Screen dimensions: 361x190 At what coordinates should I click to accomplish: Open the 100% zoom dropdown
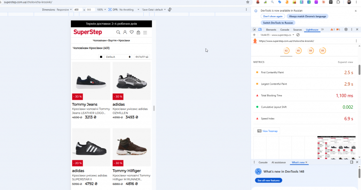[102, 10]
